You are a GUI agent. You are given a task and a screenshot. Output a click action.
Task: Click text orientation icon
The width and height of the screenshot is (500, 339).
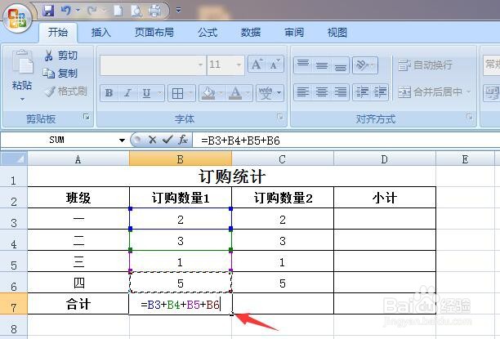tap(362, 65)
